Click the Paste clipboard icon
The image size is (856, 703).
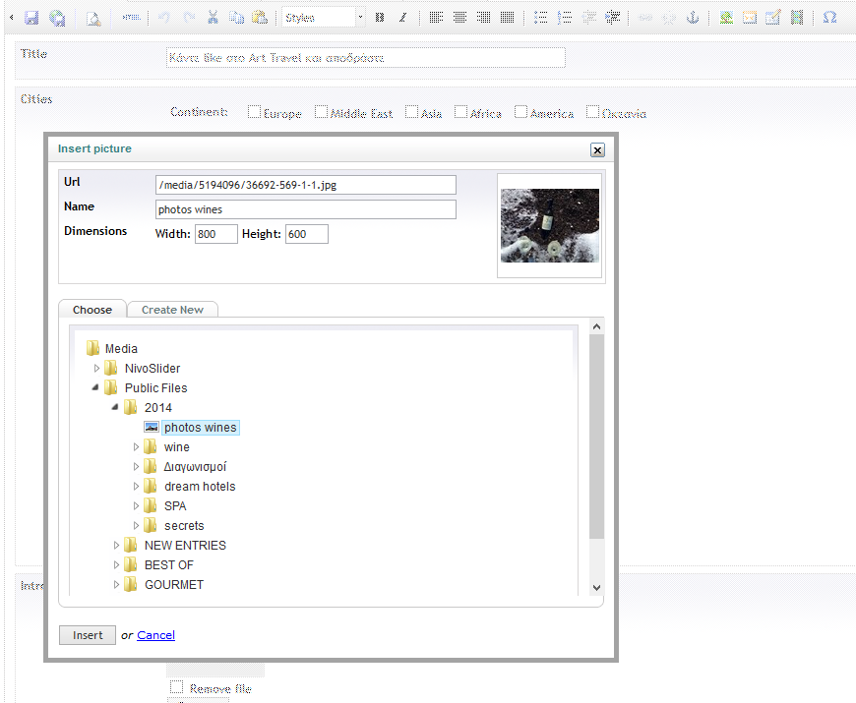[260, 18]
